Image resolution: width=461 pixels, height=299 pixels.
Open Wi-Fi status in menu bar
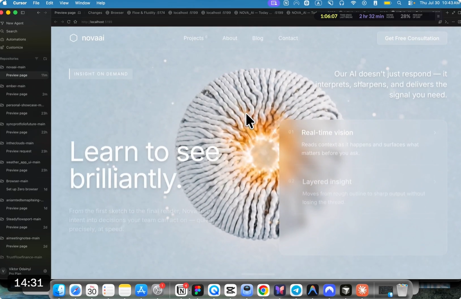click(x=353, y=3)
